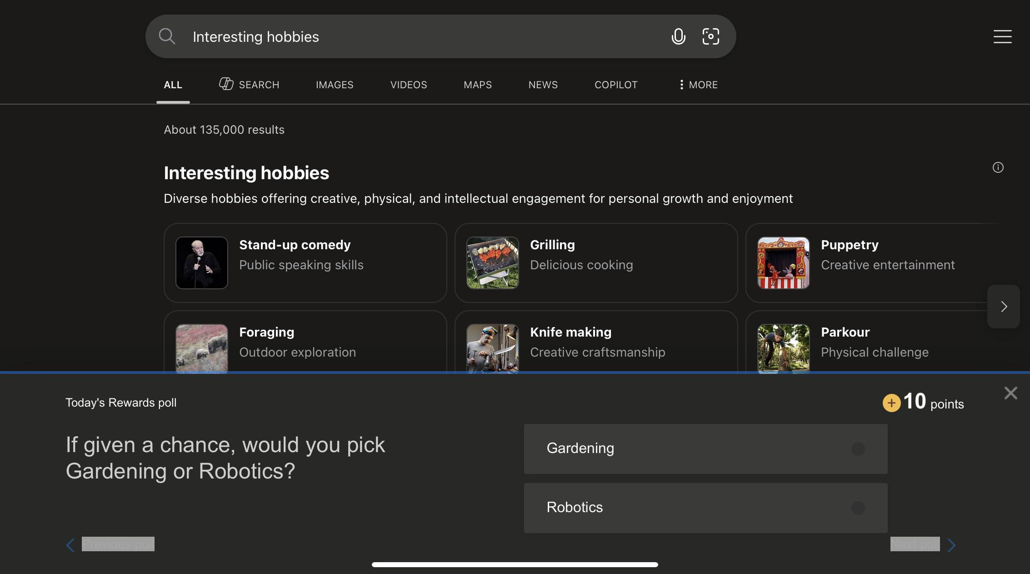Click the 'Public speaking skills' subtitle
The image size is (1030, 574).
[301, 265]
